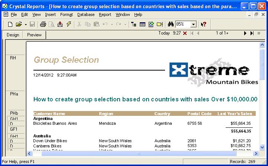
Task: Click the context Help question-mark icon
Action: coord(203,25)
